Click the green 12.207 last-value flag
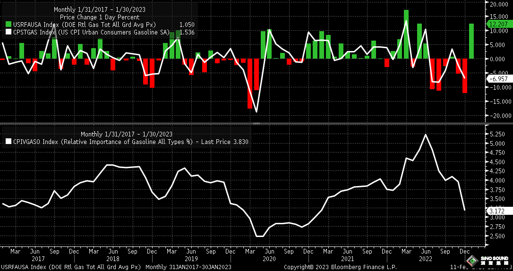 pyautogui.click(x=499, y=24)
